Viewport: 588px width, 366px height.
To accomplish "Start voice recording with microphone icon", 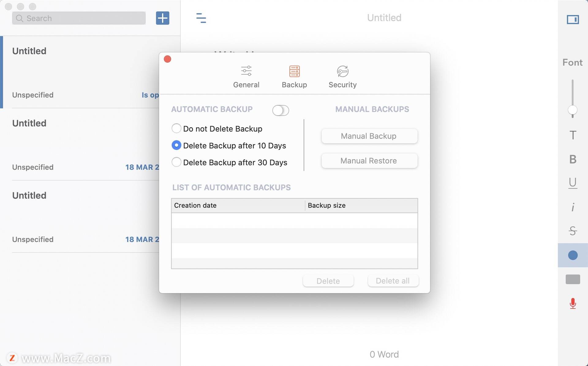I will (573, 304).
